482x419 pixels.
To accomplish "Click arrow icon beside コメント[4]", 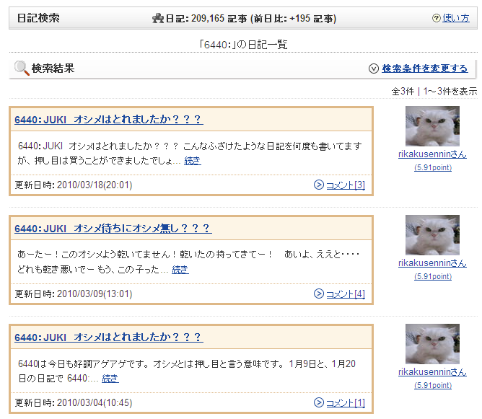I will click(x=319, y=294).
